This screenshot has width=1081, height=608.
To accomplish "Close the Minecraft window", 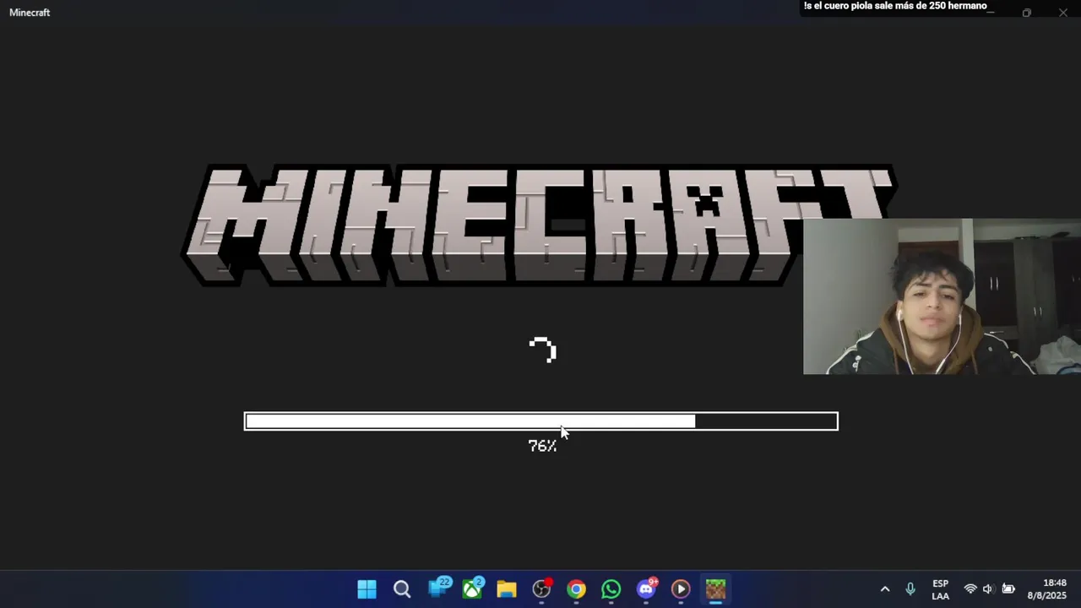I will [1063, 13].
